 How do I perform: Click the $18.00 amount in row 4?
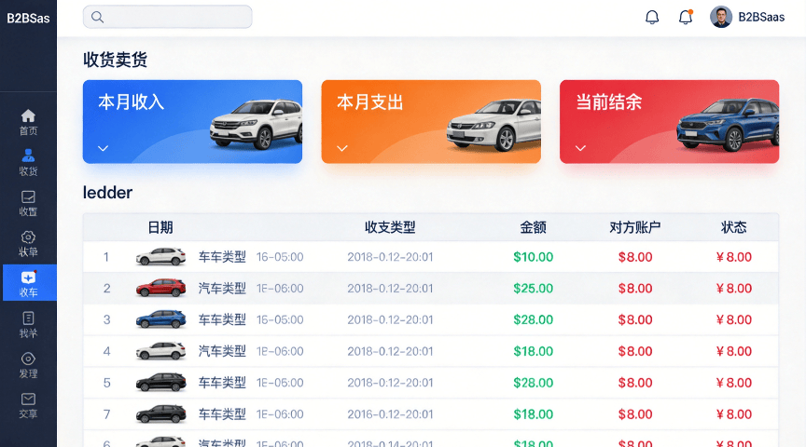tap(533, 351)
